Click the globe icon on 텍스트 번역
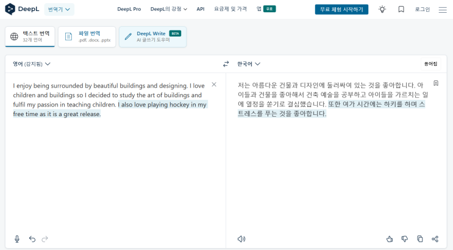The width and height of the screenshot is (453, 250). point(14,36)
